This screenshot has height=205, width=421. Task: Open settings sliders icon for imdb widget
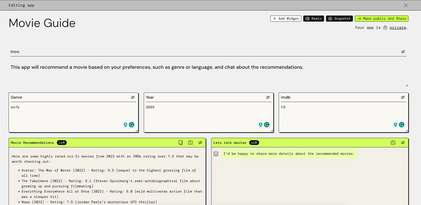point(403,97)
